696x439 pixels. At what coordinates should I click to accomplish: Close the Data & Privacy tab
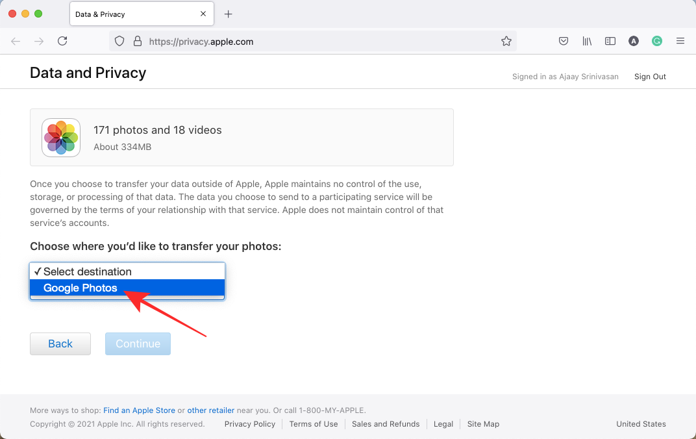click(203, 14)
